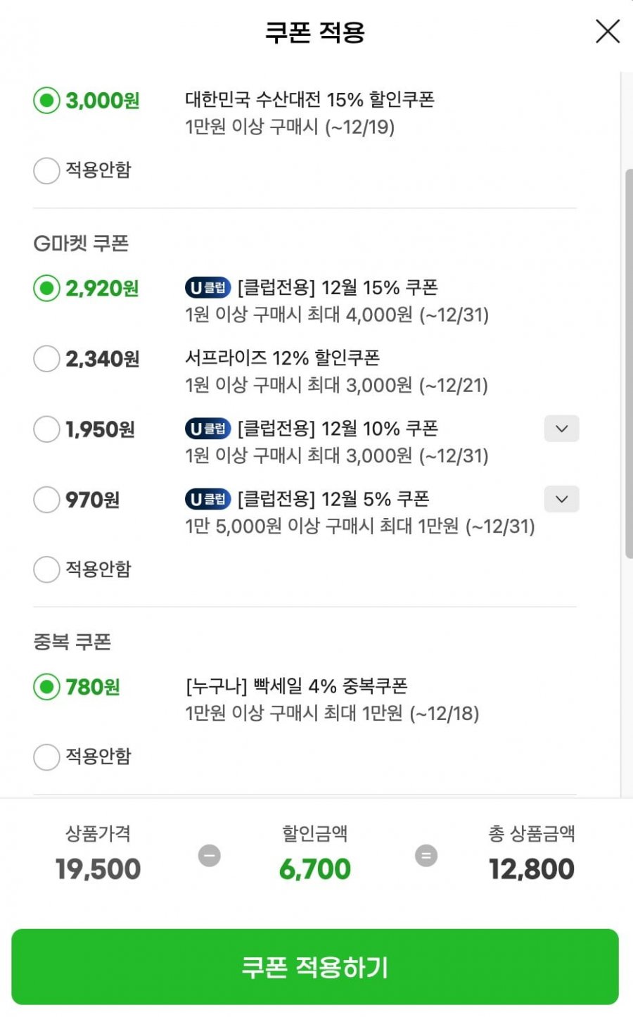633x1017 pixels.
Task: Click the U클럽 badge on 15% coupon
Action: [207, 288]
